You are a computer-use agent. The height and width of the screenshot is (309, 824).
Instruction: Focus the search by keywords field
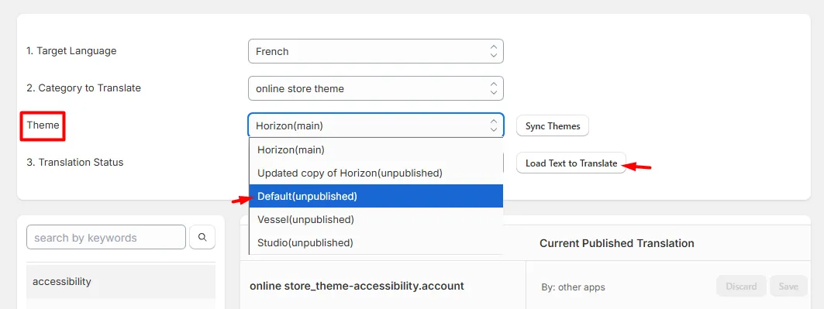pos(106,237)
